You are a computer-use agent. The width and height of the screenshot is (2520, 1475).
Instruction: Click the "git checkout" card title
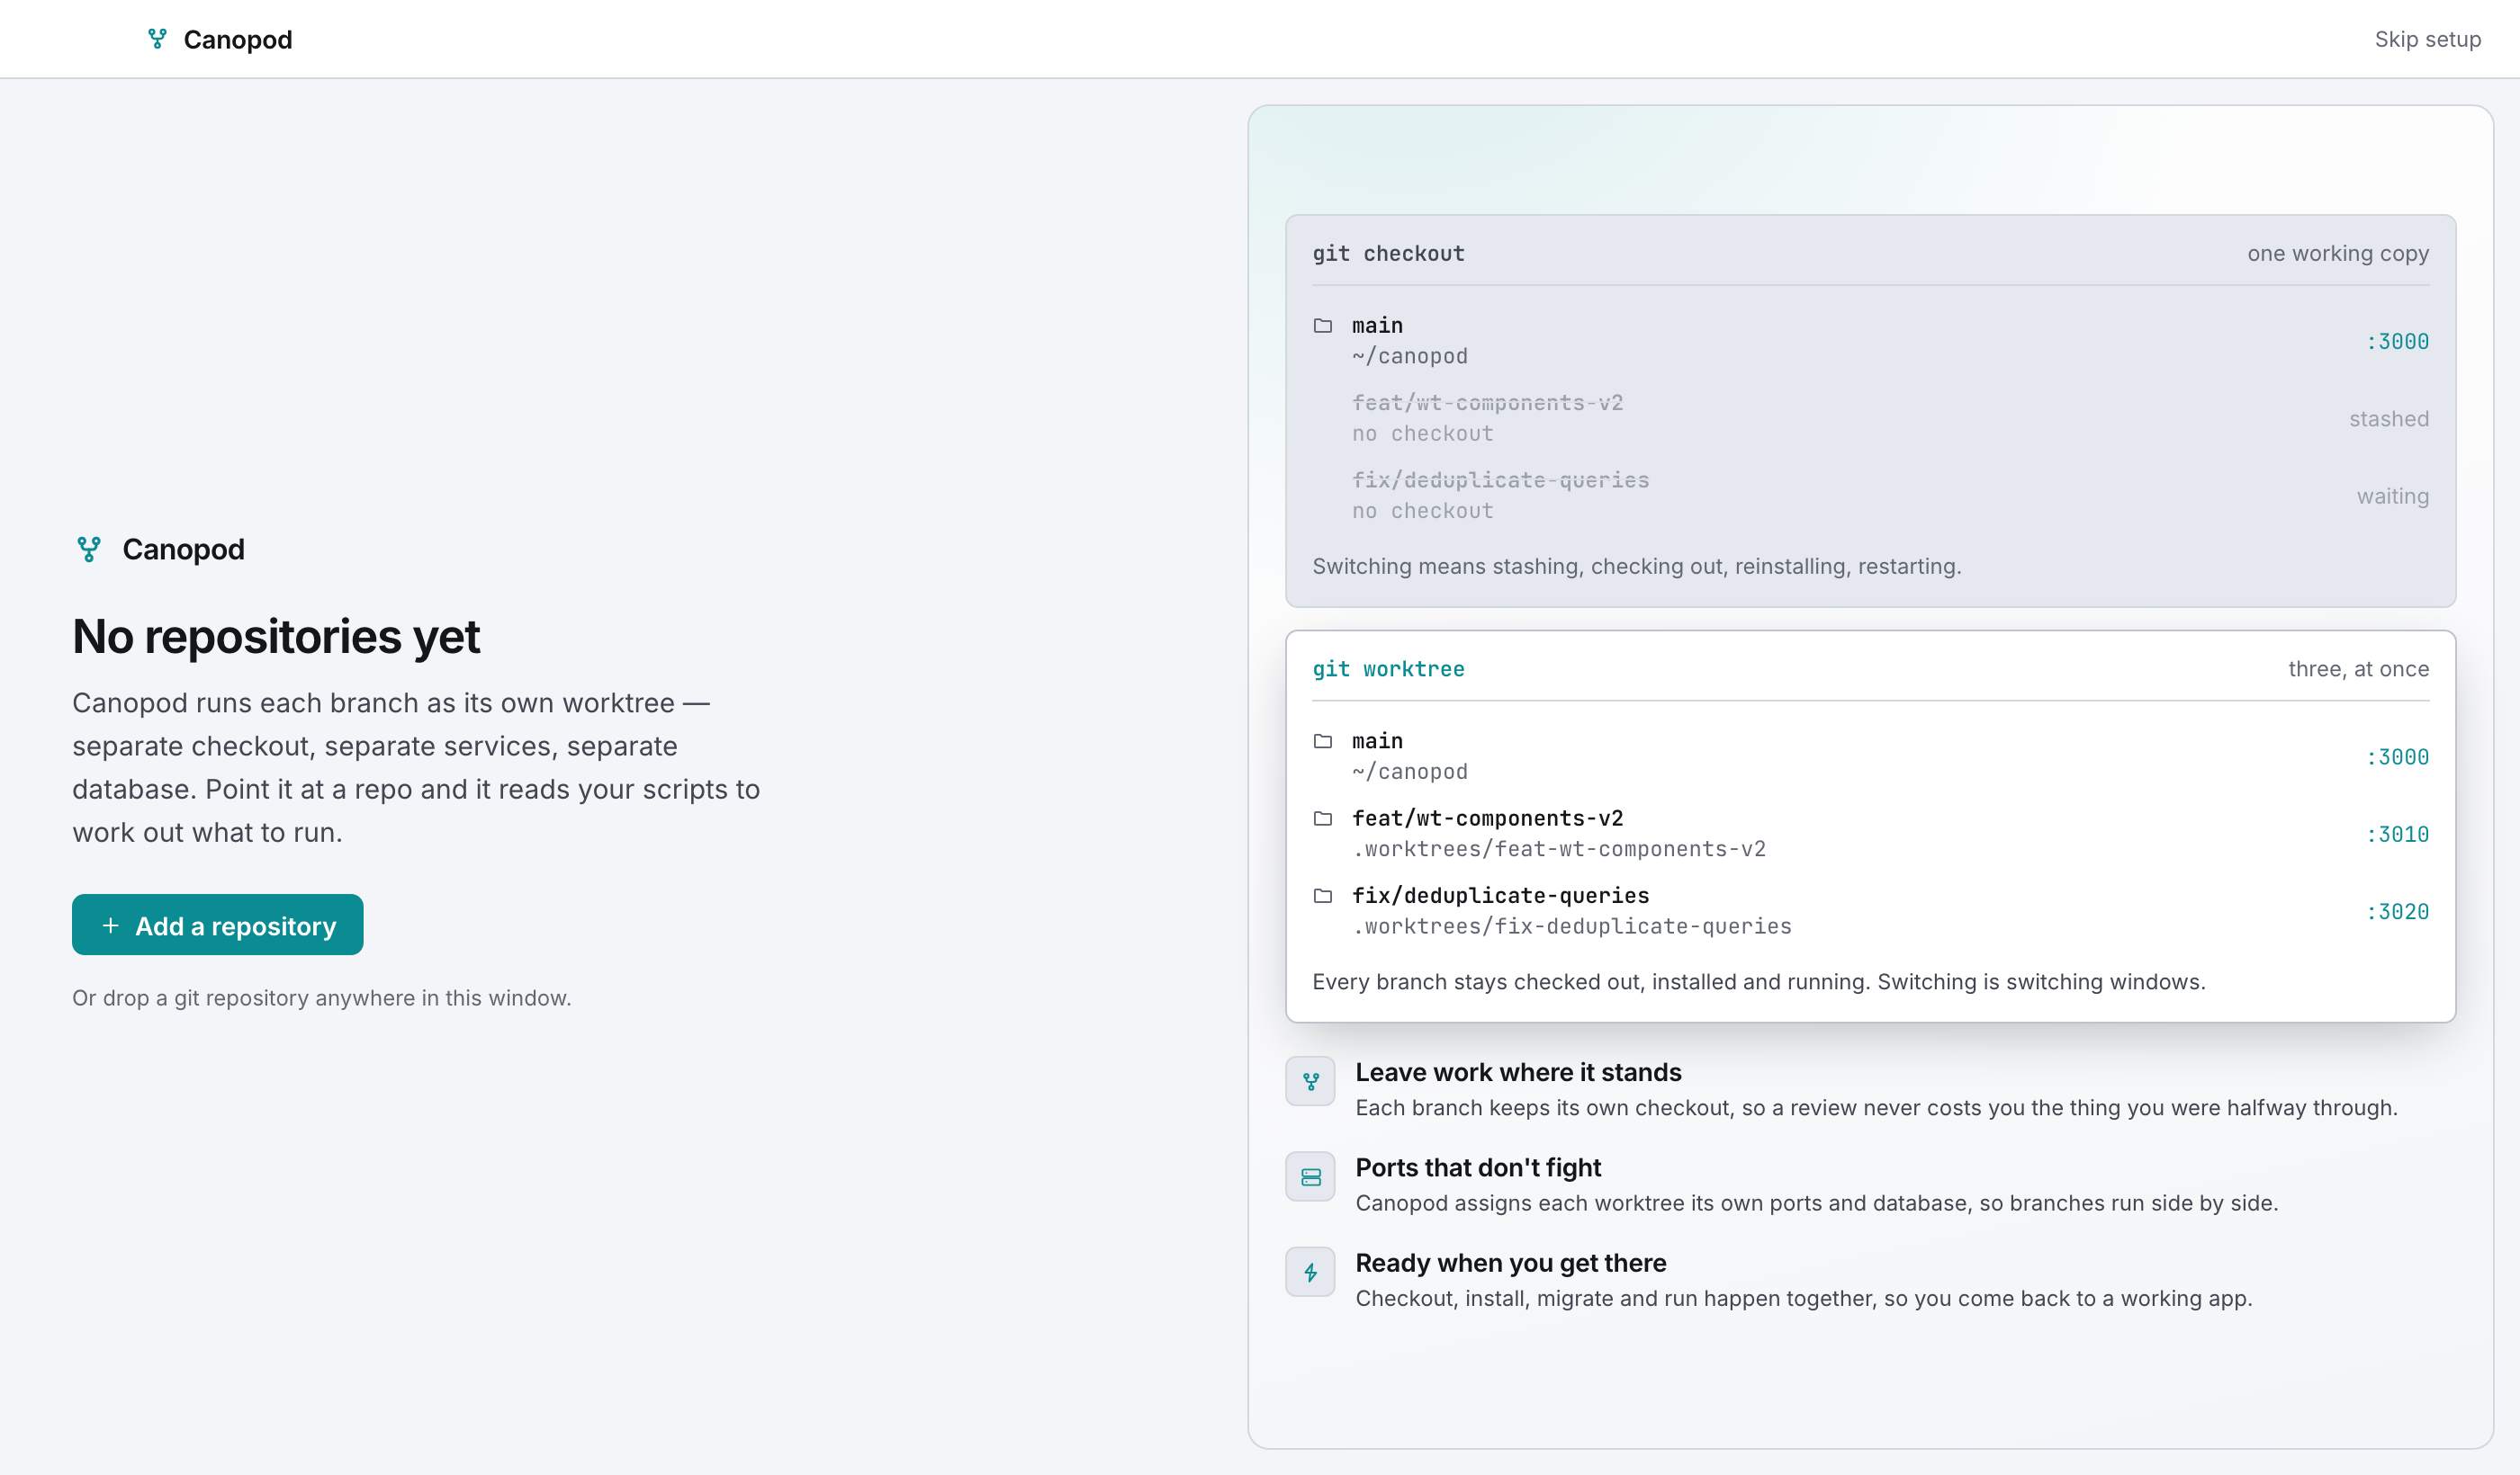pyautogui.click(x=1388, y=254)
